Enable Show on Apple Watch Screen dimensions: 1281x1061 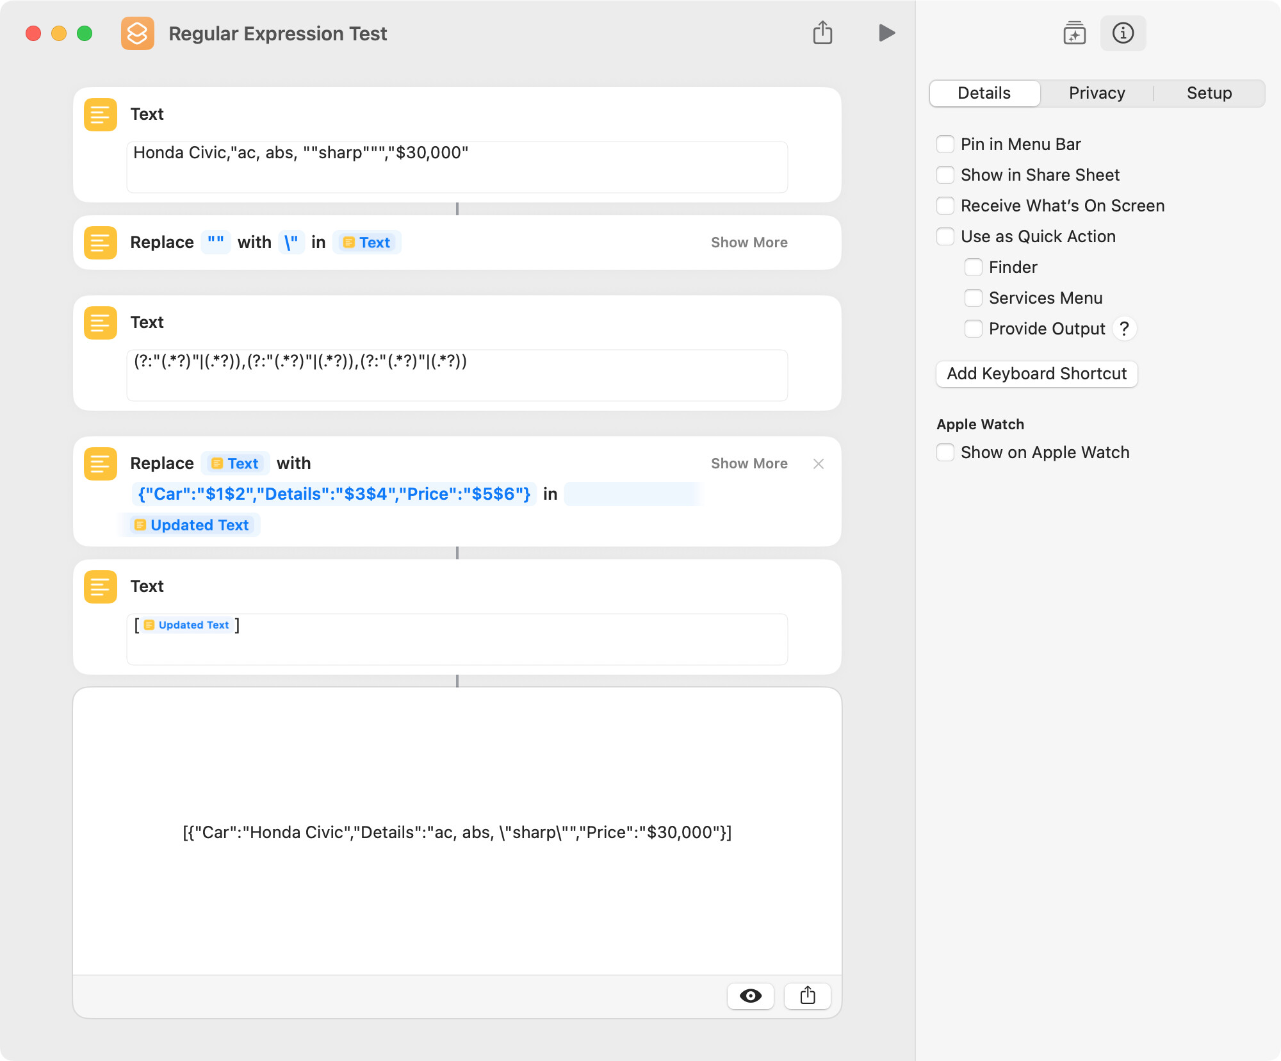945,452
